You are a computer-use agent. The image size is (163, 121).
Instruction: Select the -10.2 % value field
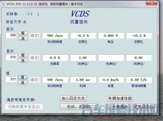(139, 35)
